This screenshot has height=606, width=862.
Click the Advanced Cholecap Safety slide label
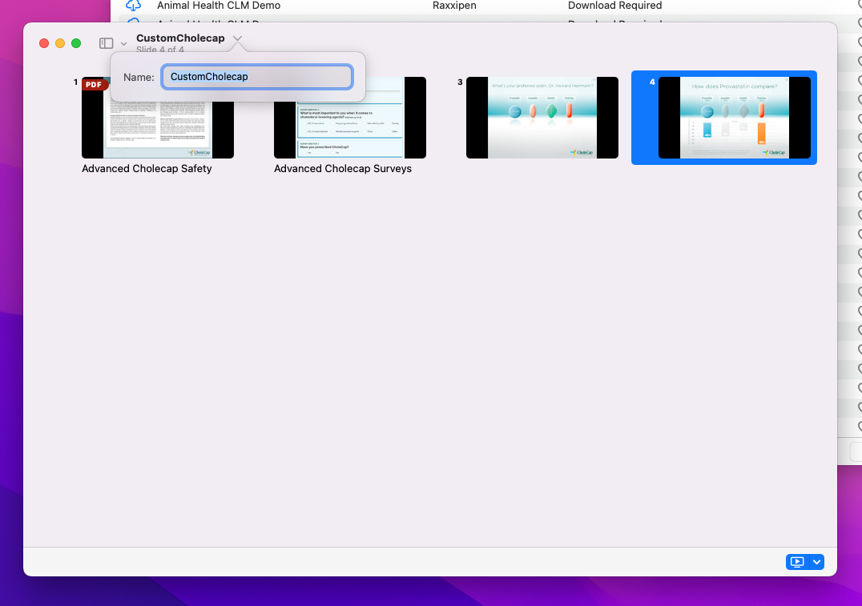tap(147, 169)
